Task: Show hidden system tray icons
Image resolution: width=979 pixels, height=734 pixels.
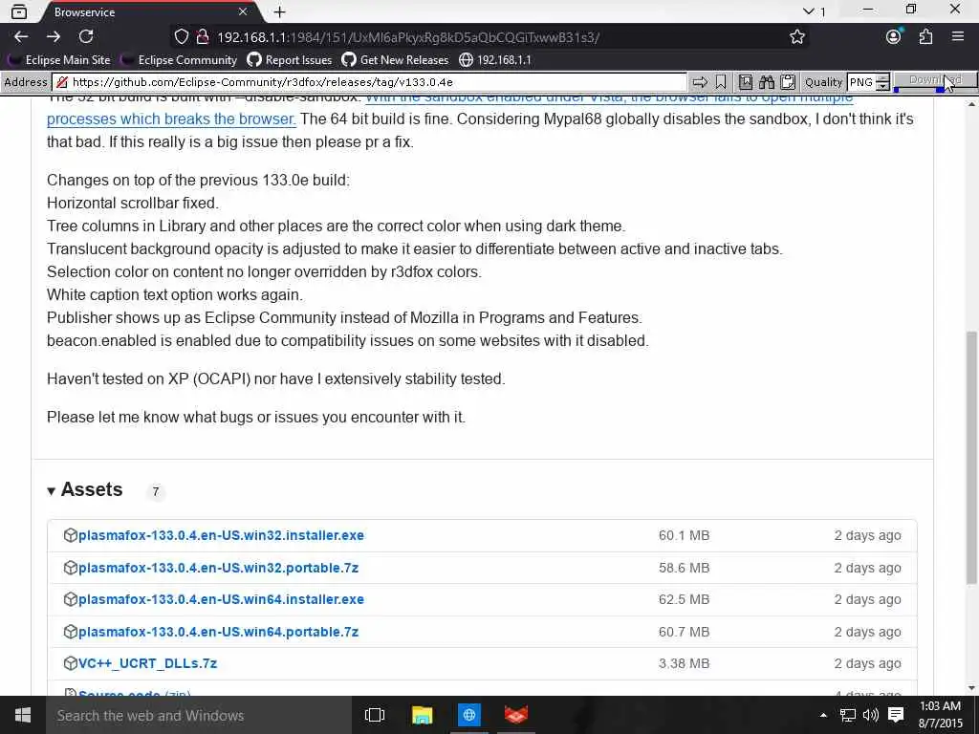Action: point(823,715)
